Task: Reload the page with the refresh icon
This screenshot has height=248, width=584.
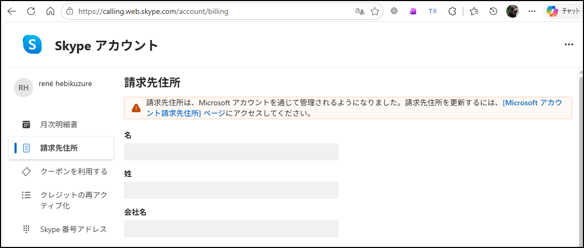Action: 31,12
